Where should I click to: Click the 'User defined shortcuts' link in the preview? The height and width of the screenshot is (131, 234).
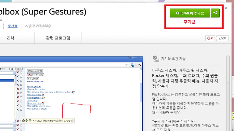[x=37, y=109]
